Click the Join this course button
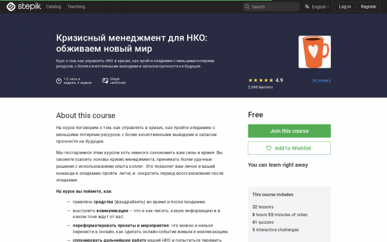The width and height of the screenshot is (387, 242). [x=289, y=131]
